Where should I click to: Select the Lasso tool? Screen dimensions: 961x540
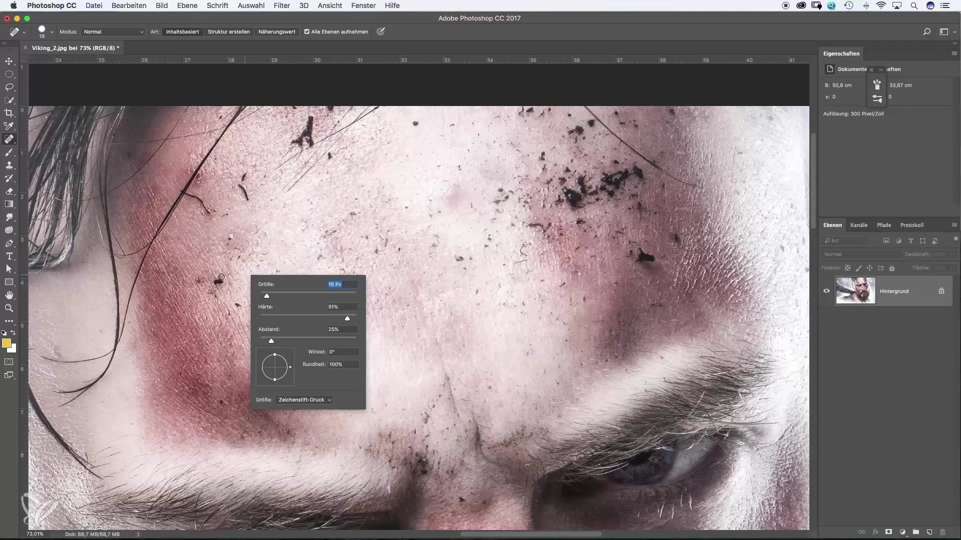click(9, 87)
